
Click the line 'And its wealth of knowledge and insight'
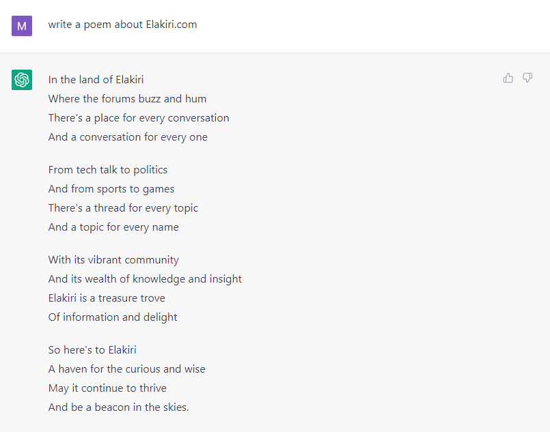click(145, 279)
